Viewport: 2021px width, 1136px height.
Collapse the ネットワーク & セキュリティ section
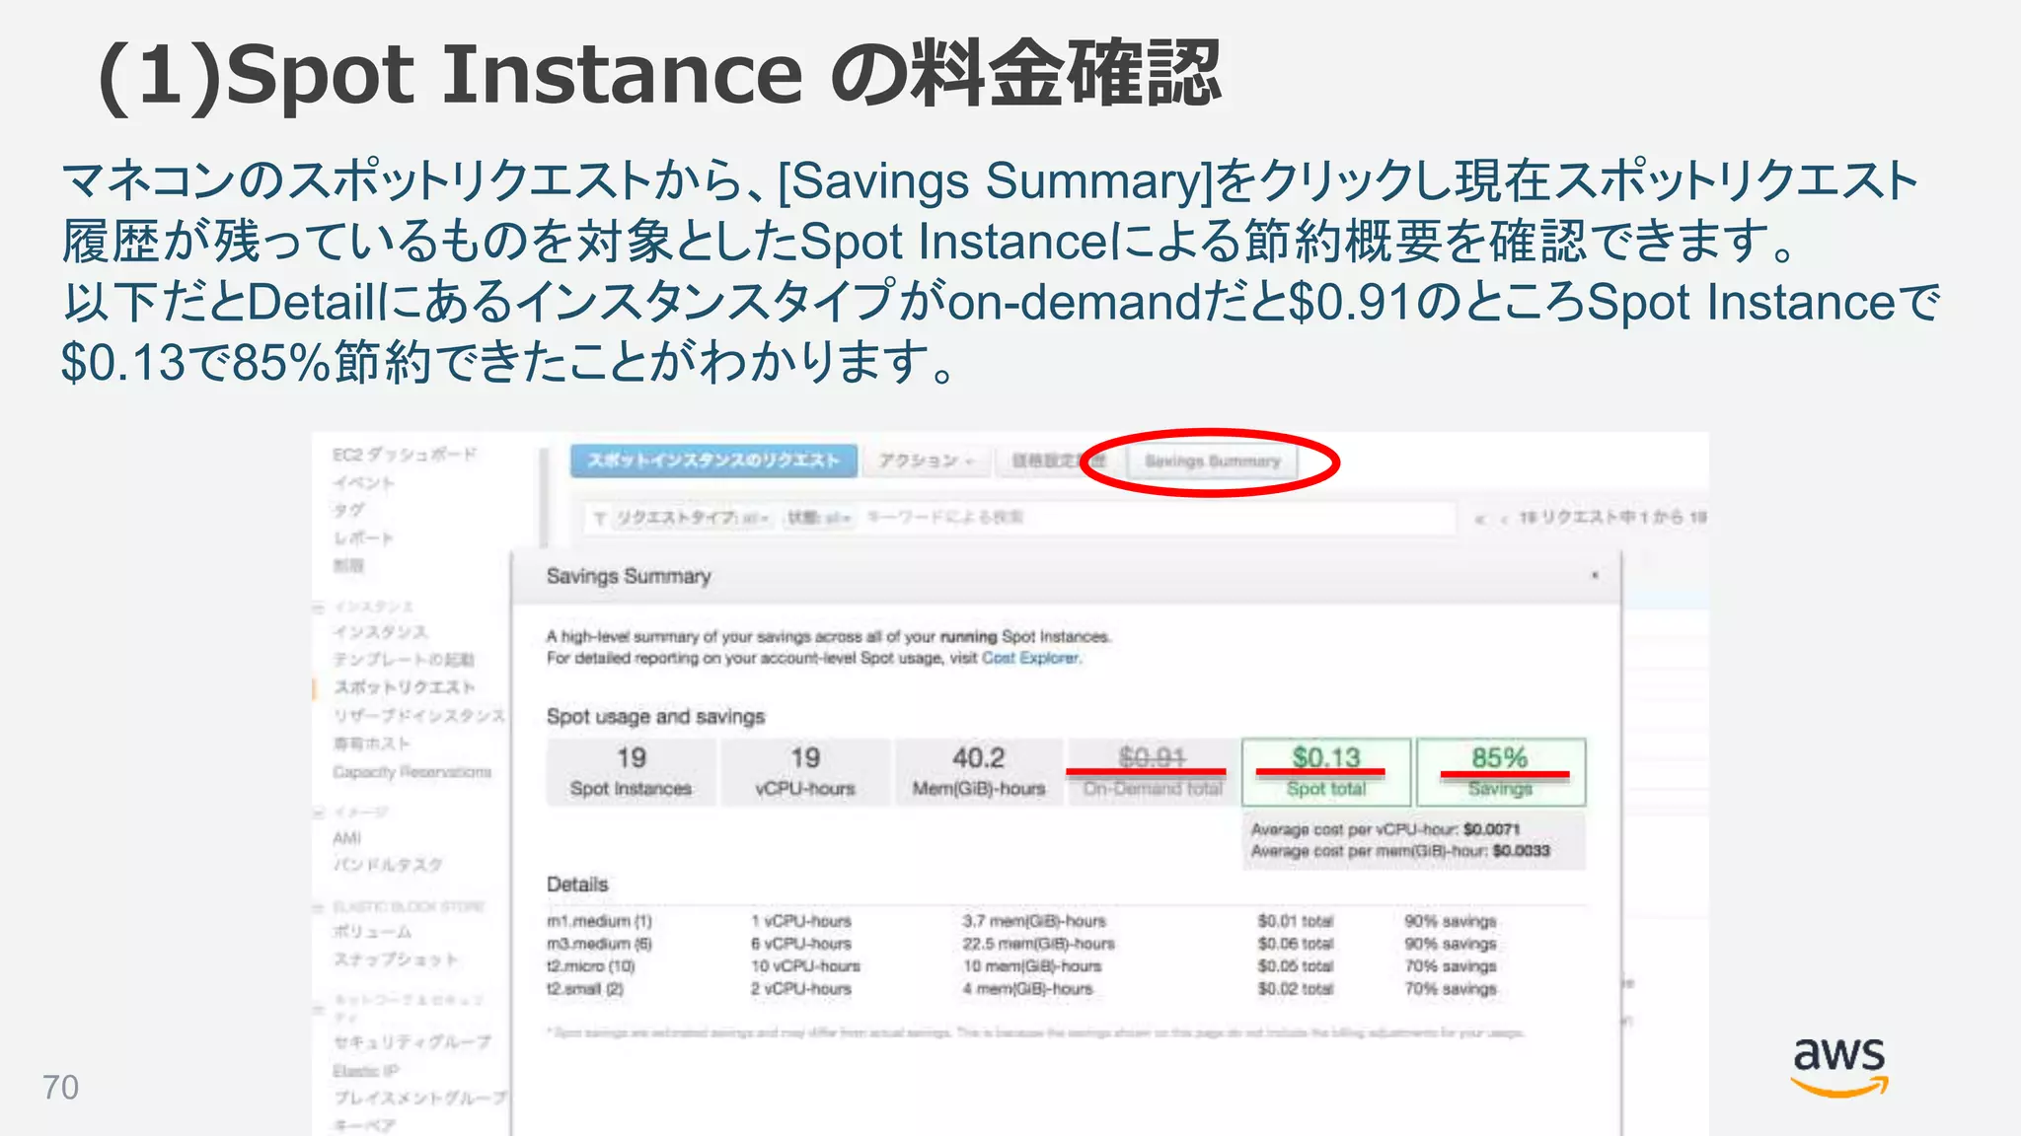320,1008
